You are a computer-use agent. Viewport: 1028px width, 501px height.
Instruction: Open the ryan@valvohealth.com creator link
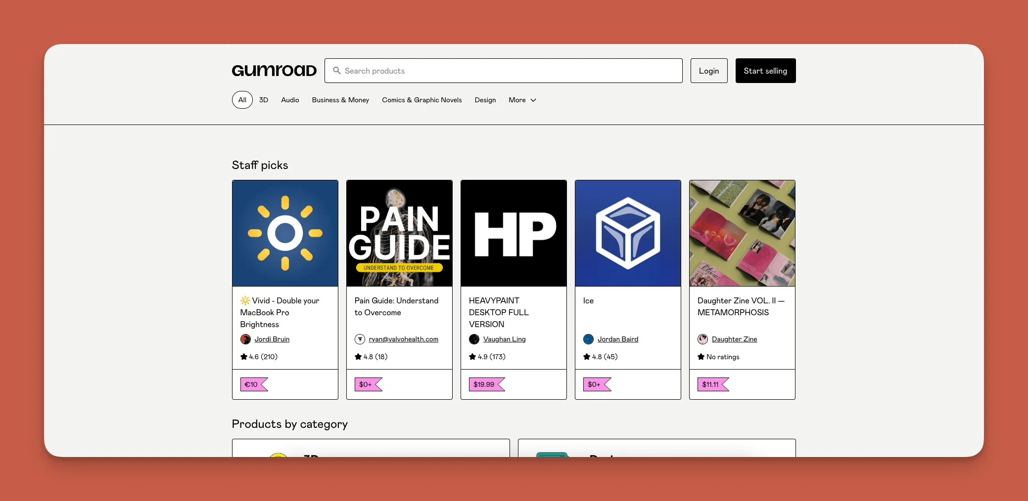[x=403, y=339]
